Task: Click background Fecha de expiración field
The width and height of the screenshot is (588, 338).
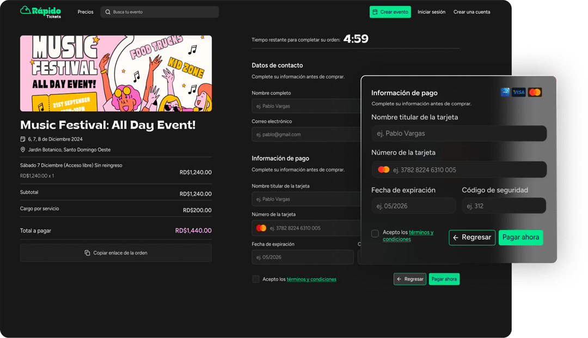Action: pos(303,257)
